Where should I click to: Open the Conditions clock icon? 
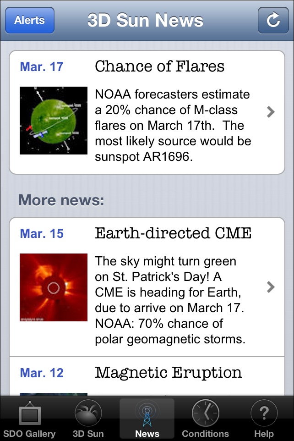(205, 413)
